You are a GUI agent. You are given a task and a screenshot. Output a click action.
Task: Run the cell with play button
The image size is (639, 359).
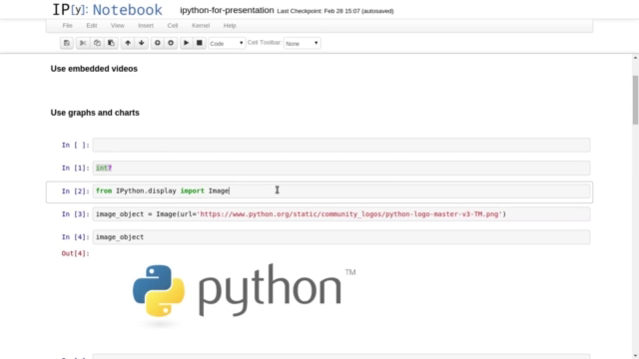coord(186,43)
